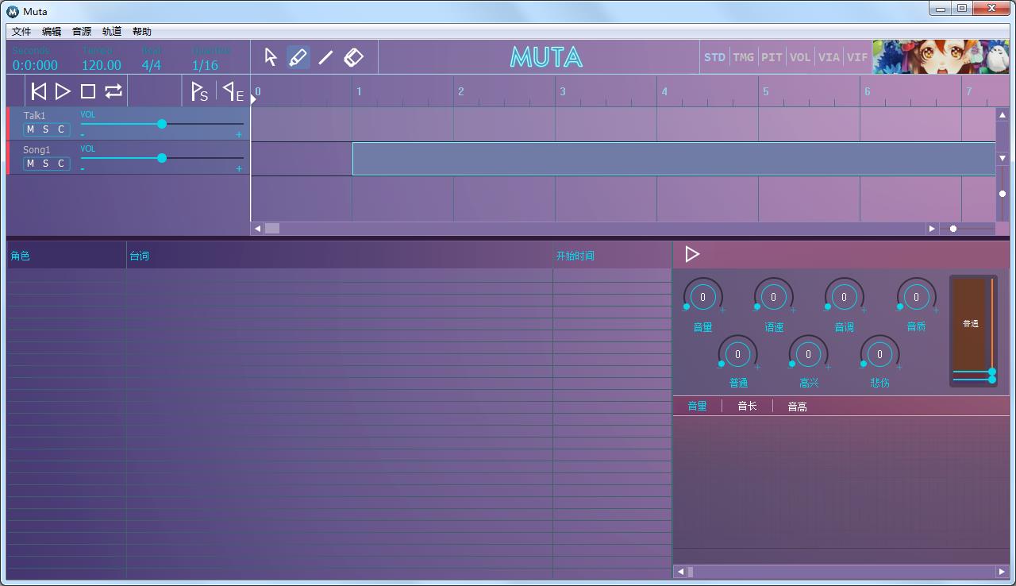This screenshot has width=1016, height=586.
Task: Click the timeline ruler at bar 3
Action: 562,91
